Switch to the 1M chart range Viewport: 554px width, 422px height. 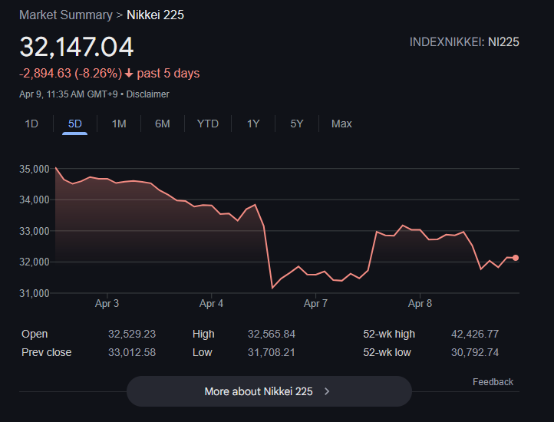coord(119,124)
